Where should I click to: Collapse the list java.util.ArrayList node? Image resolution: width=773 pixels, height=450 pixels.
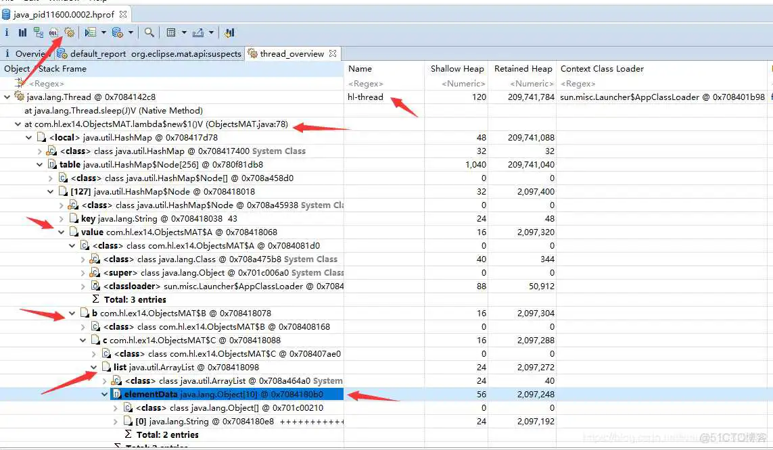(95, 368)
